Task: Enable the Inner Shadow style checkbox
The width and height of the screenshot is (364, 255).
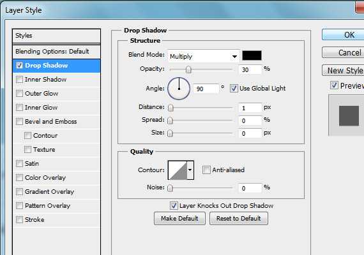Action: 20,80
